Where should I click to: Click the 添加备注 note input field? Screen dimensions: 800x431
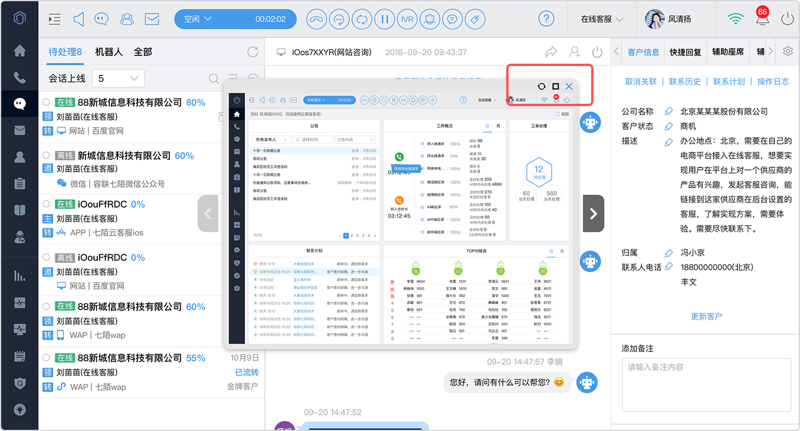(706, 384)
